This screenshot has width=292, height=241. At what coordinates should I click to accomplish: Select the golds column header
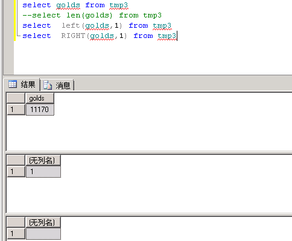click(40, 98)
